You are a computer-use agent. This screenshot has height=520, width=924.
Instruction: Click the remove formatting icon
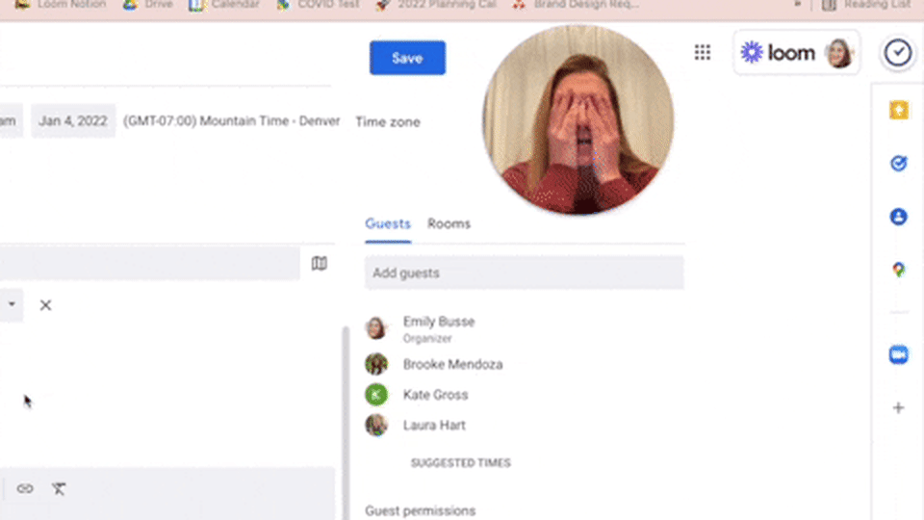coord(59,488)
